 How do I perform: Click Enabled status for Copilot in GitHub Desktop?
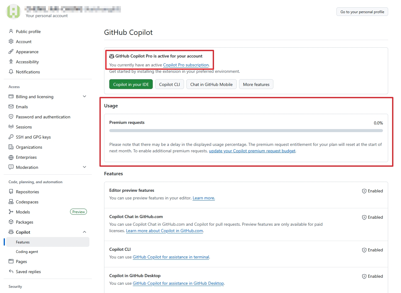tap(373, 276)
